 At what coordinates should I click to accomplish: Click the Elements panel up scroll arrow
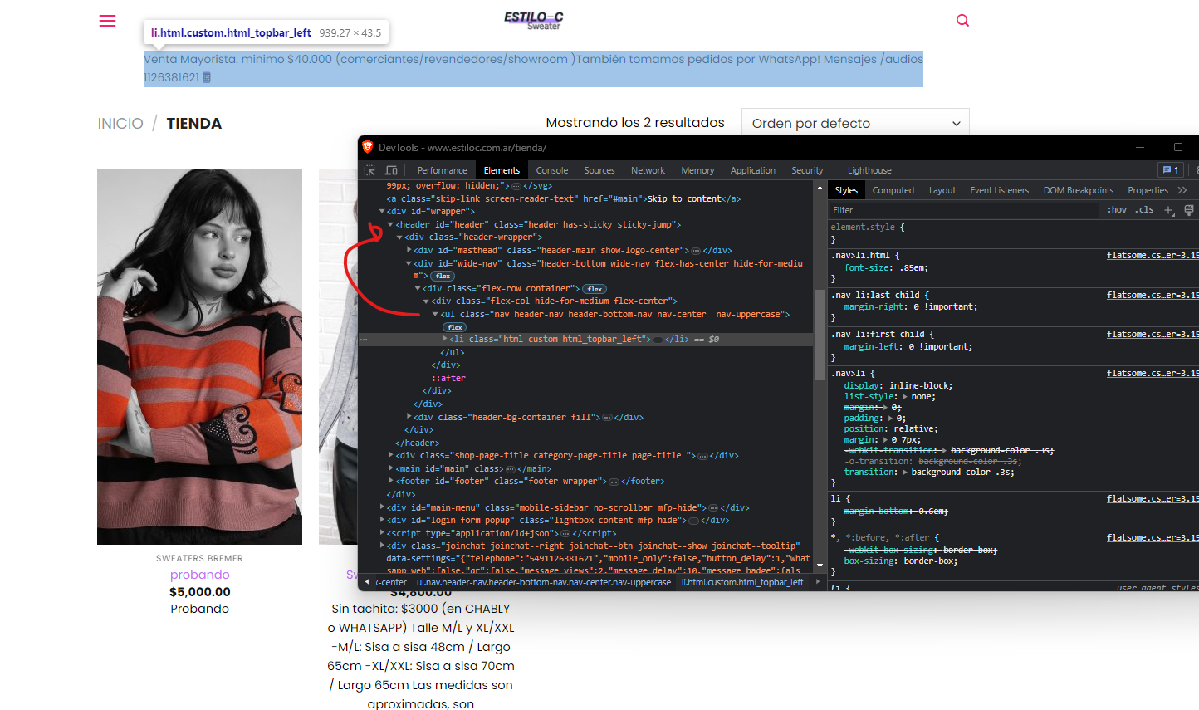coord(820,186)
